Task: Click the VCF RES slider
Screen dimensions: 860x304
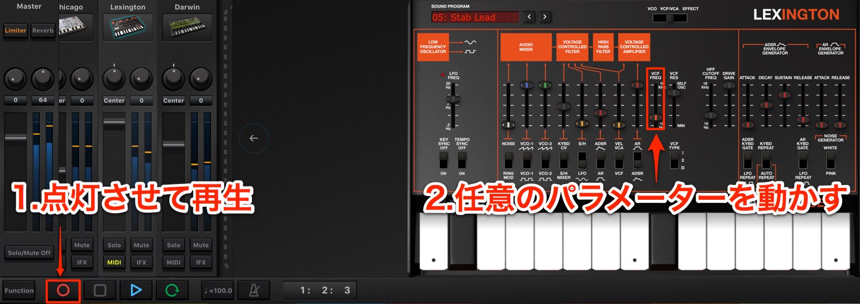Action: [674, 93]
